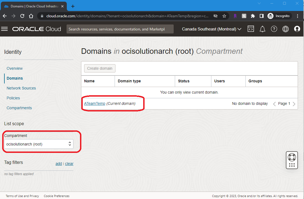Image resolution: width=304 pixels, height=199 pixels.
Task: Bookmark this page with the star icon
Action: point(224,16)
